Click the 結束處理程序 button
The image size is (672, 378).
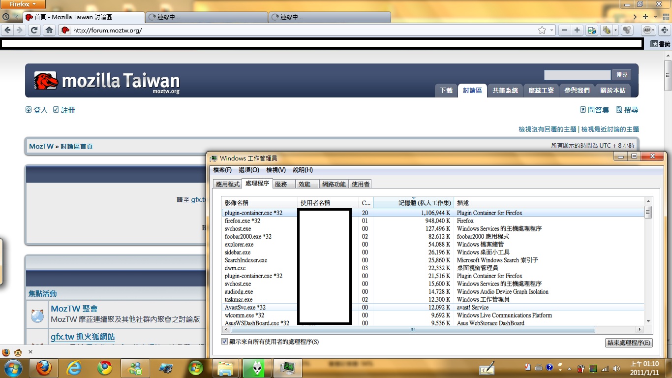(629, 343)
